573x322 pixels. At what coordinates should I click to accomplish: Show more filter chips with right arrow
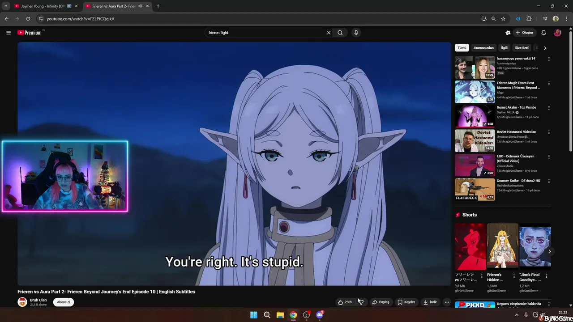tap(545, 48)
